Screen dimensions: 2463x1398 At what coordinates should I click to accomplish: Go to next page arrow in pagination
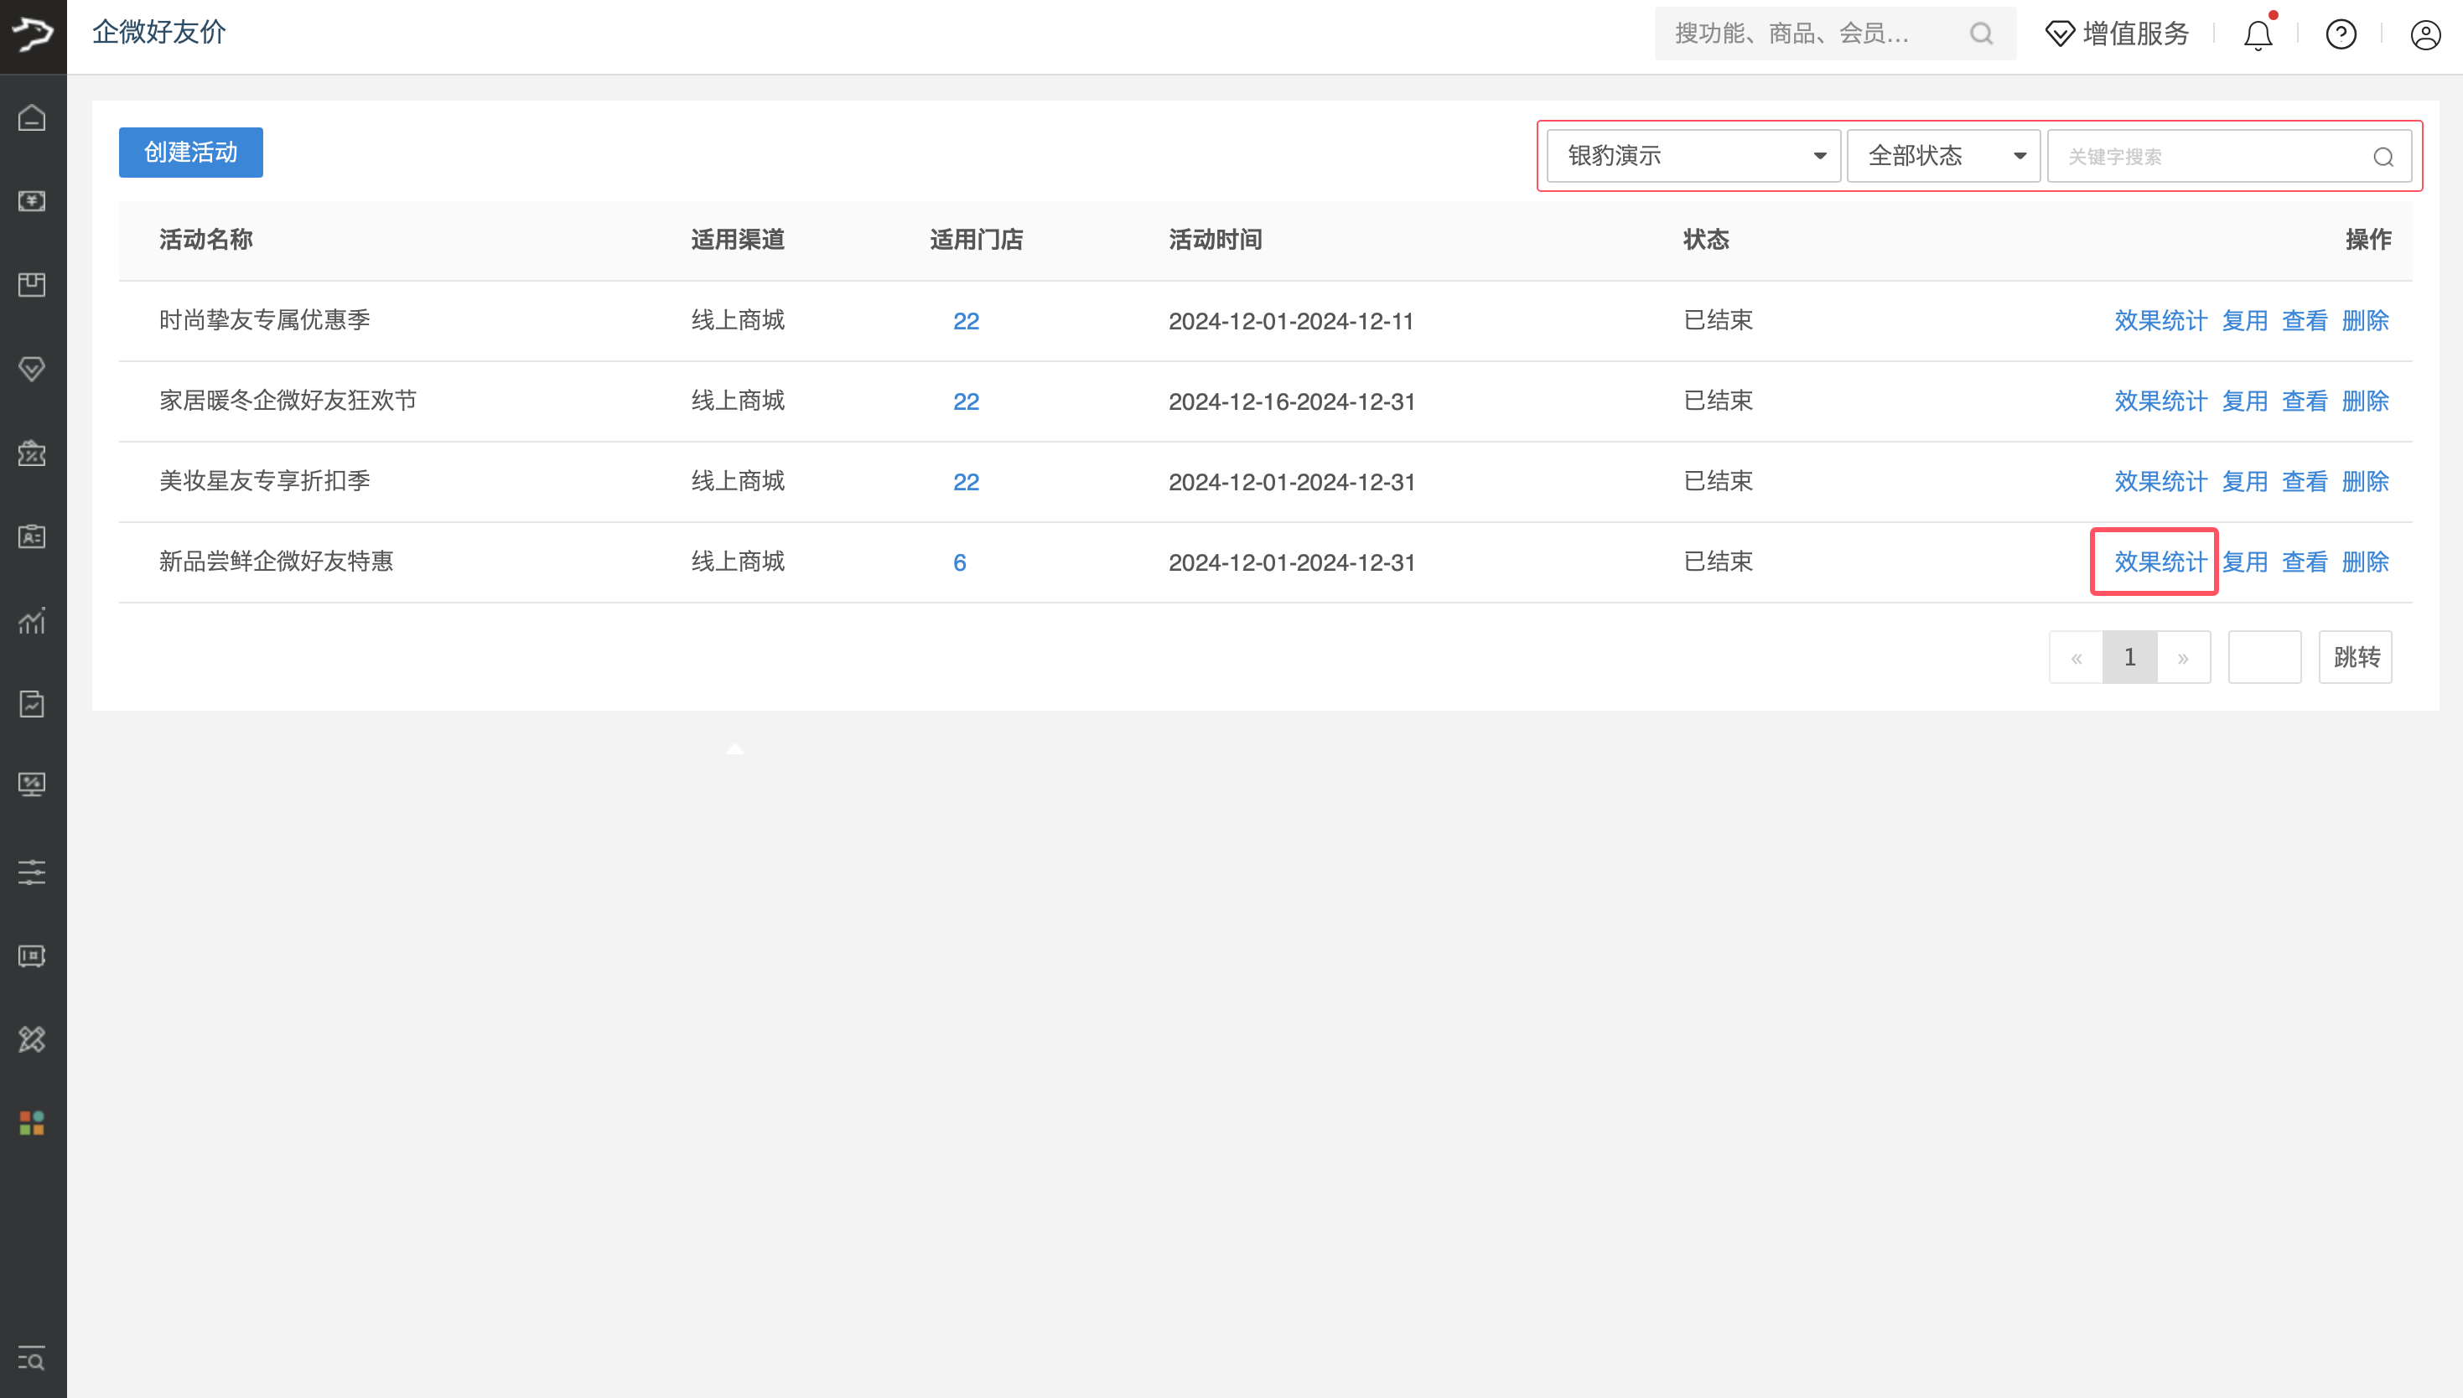click(x=2183, y=658)
